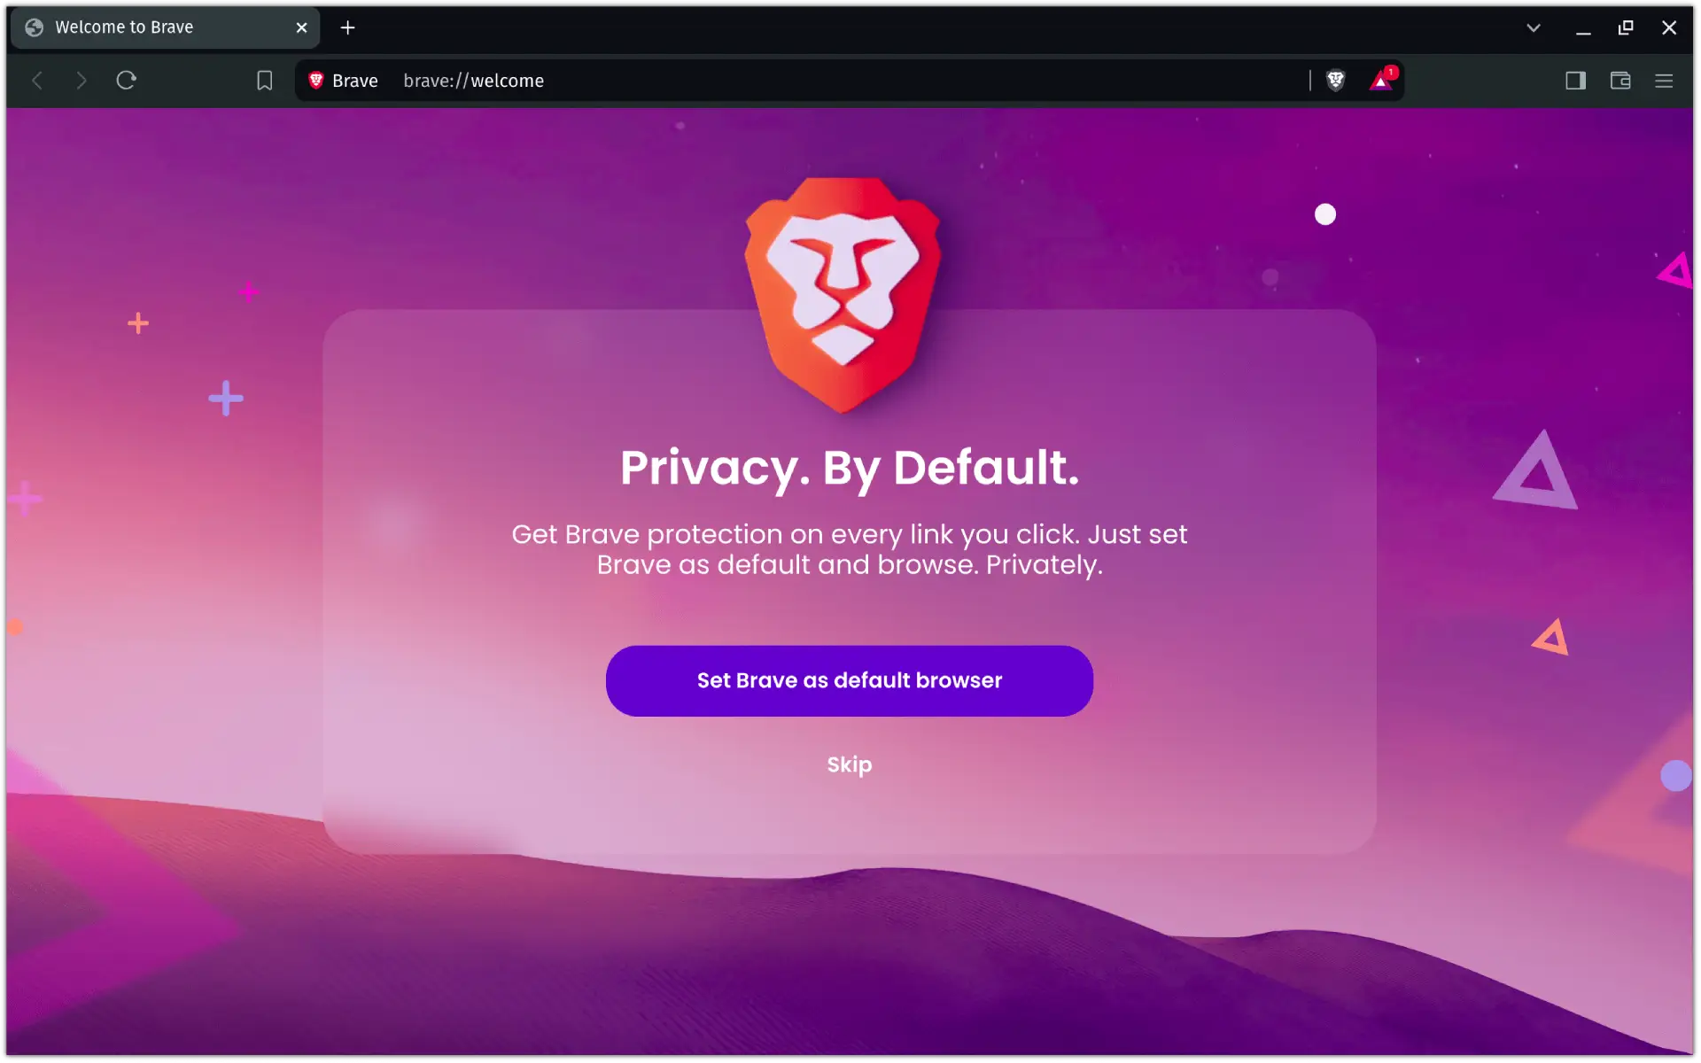
Task: Click the Skip link on welcome screen
Action: point(849,764)
